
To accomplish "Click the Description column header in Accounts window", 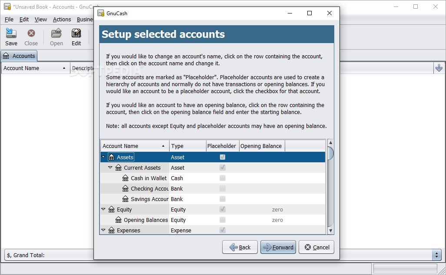I will point(83,68).
